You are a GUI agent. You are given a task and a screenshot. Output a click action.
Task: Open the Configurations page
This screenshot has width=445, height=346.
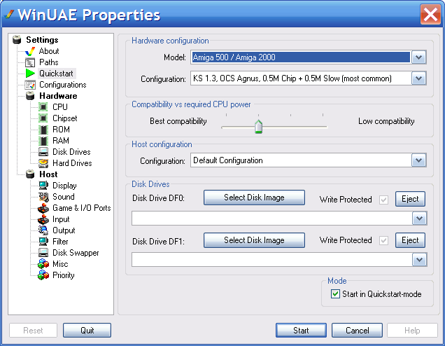tap(63, 85)
